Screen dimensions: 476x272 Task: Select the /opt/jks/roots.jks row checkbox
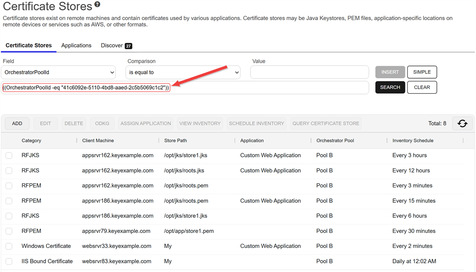[9, 171]
